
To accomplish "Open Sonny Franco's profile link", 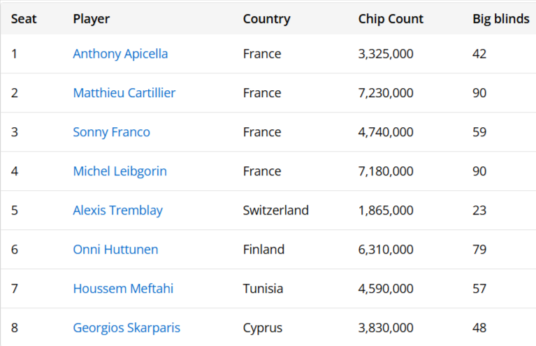I will (111, 132).
